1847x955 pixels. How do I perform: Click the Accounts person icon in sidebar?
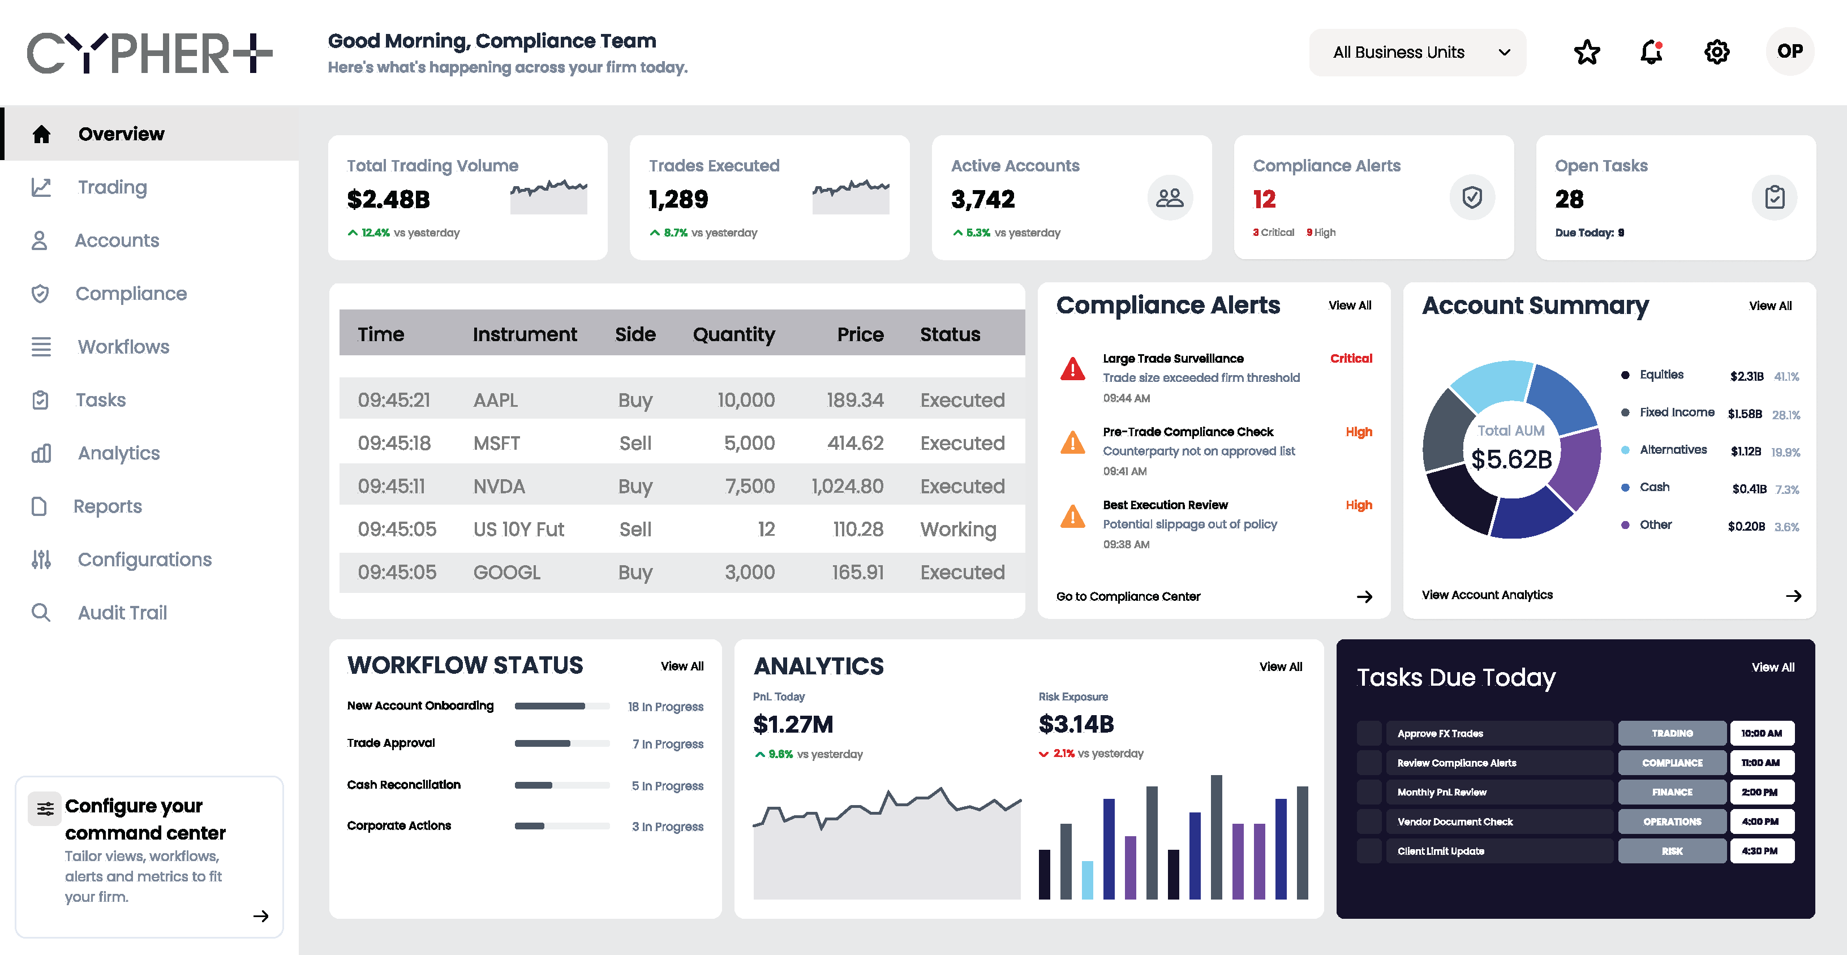[40, 240]
